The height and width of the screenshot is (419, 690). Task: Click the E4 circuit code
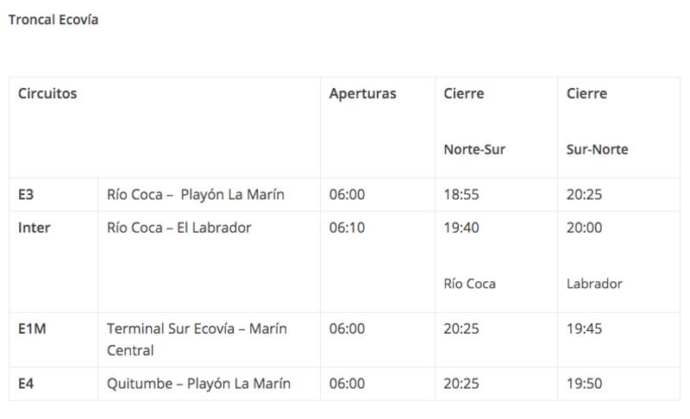pos(26,384)
